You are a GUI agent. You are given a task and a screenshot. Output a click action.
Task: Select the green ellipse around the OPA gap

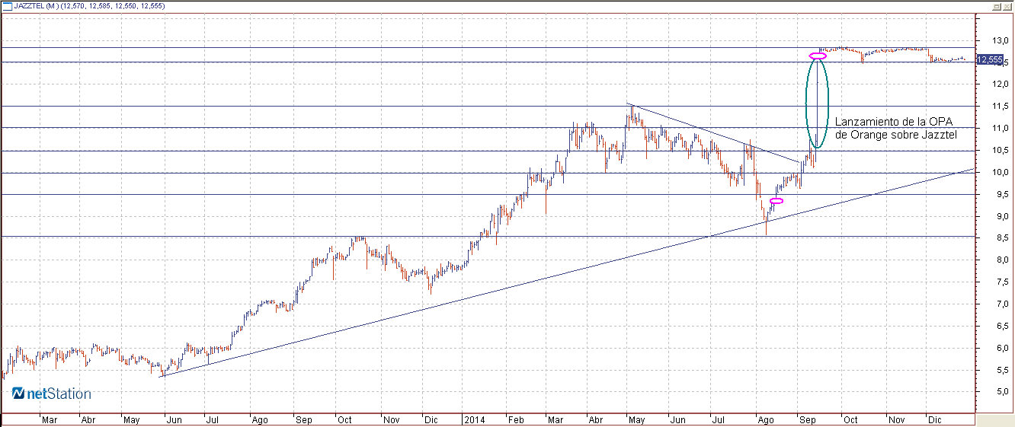[818, 103]
